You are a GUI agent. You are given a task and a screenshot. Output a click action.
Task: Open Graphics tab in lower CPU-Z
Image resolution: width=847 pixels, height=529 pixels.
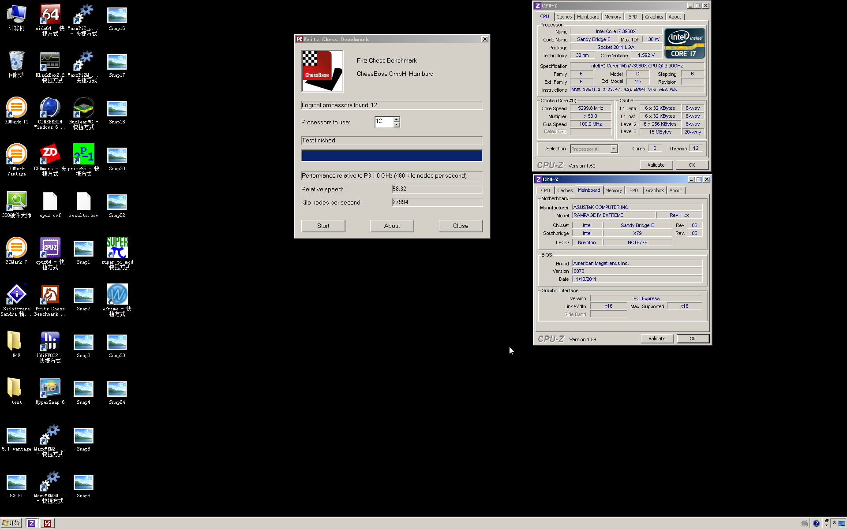(x=655, y=190)
